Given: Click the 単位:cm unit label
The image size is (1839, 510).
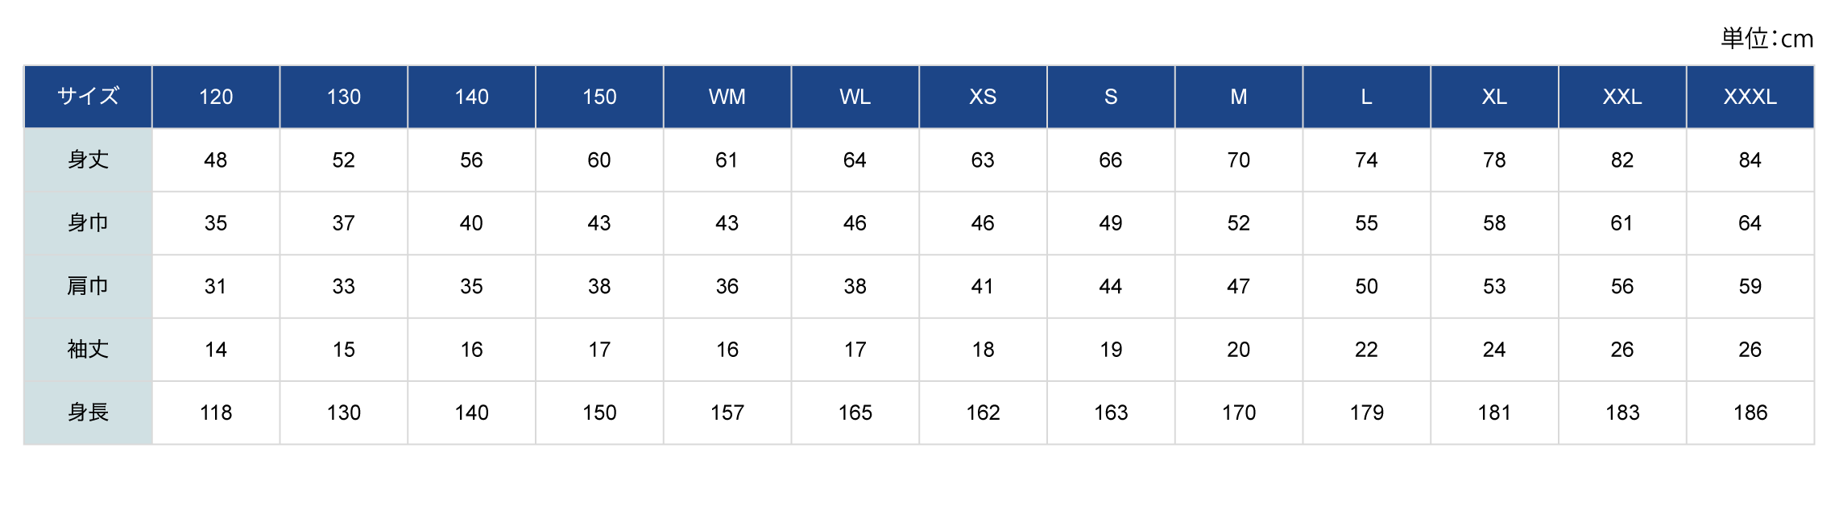Looking at the screenshot, I should point(1767,38).
